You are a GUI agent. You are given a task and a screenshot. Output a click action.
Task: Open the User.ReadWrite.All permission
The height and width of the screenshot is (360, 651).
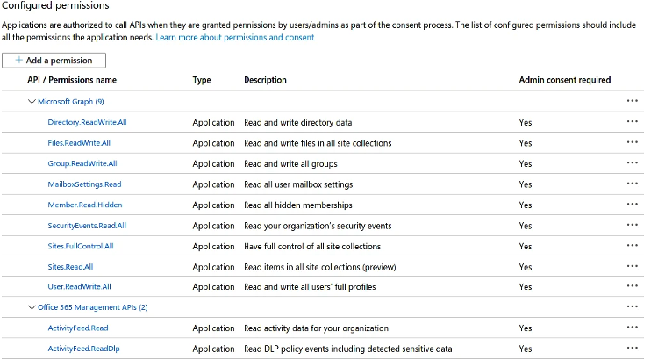click(x=79, y=287)
